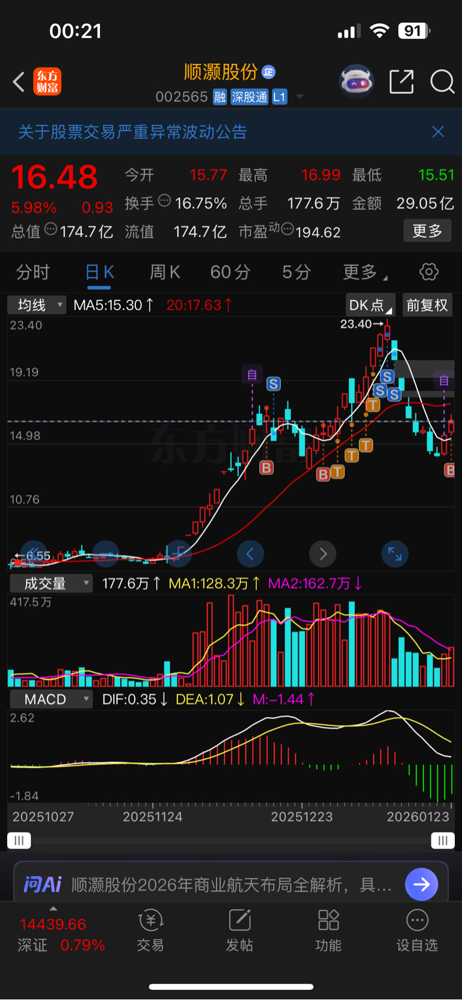Tap the 20251124 date label
462x1000 pixels.
click(152, 817)
